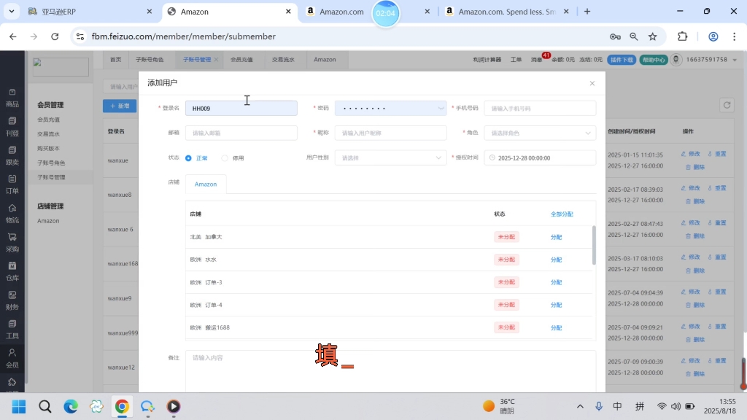
Task: Click the 昵称 input field
Action: click(391, 133)
